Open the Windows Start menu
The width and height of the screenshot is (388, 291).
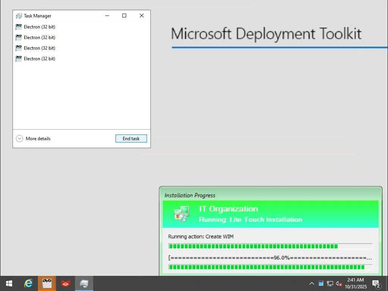click(9, 283)
